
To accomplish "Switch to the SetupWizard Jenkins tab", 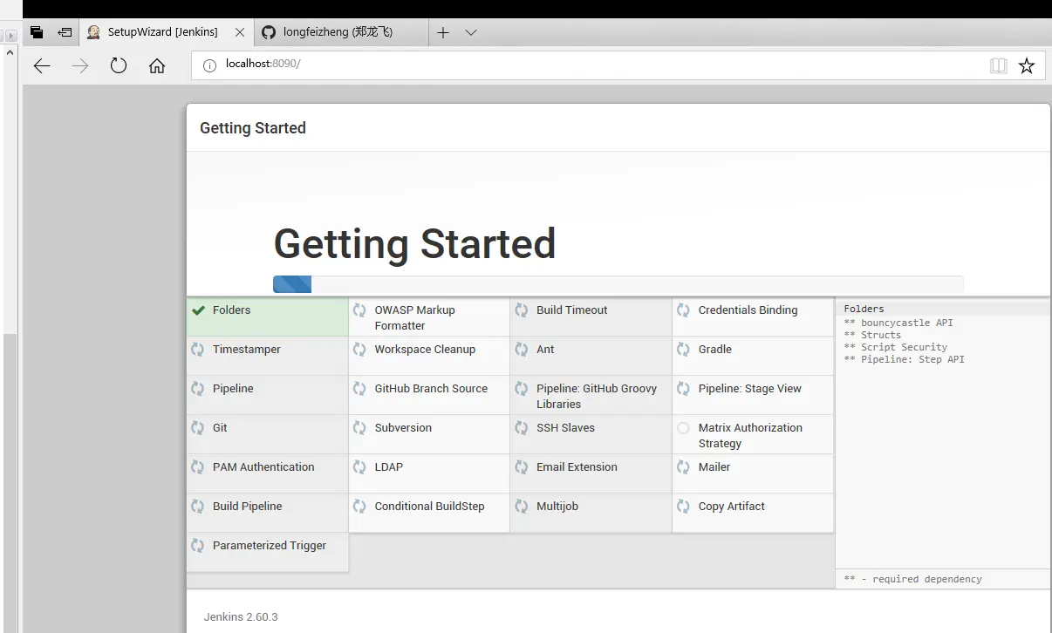I will pyautogui.click(x=161, y=31).
